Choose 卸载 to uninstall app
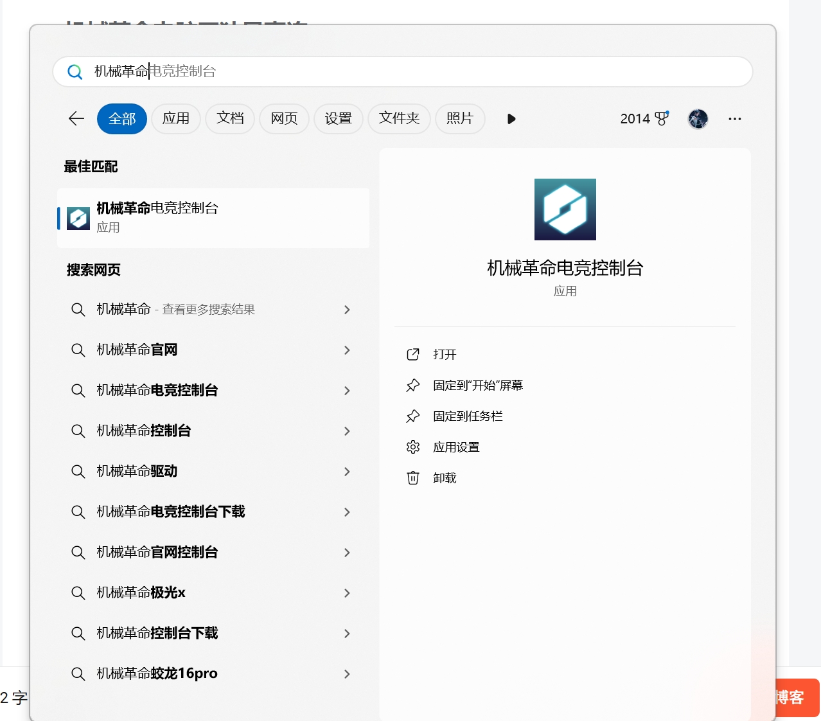Image resolution: width=821 pixels, height=721 pixels. click(445, 478)
